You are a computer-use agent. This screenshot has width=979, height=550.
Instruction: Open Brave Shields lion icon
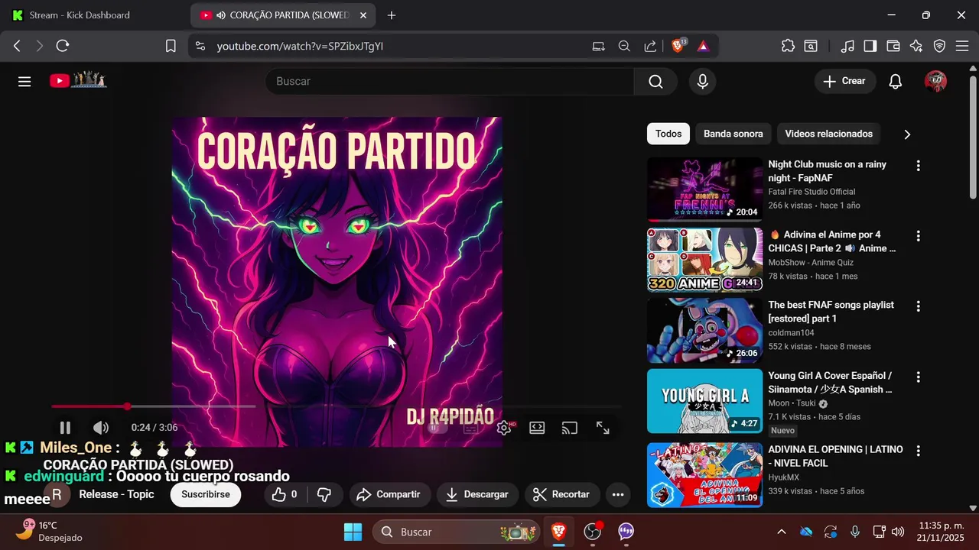point(678,46)
